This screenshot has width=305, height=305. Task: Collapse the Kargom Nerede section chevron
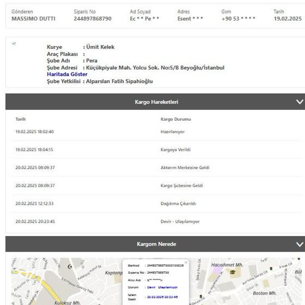pyautogui.click(x=299, y=244)
